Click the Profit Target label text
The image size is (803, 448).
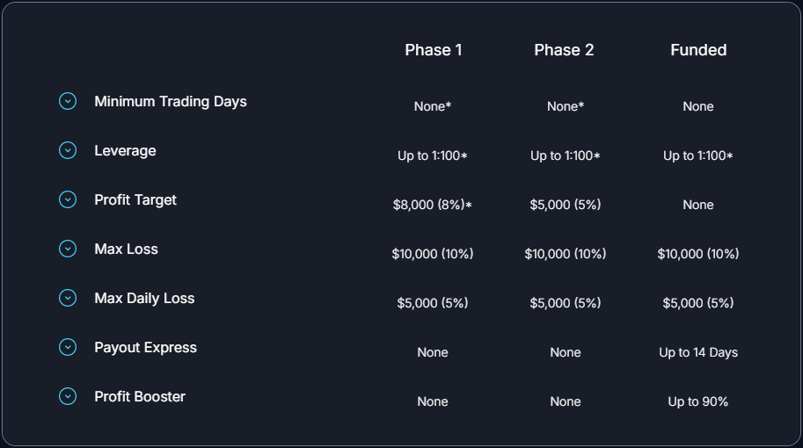click(135, 200)
